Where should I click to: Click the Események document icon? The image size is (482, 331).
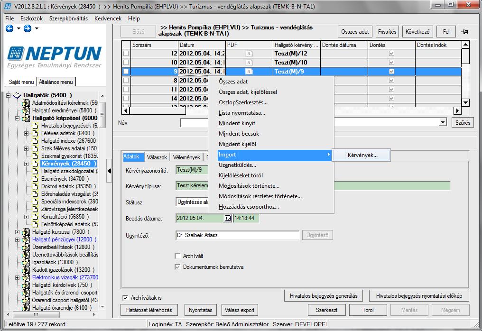pos(36,179)
